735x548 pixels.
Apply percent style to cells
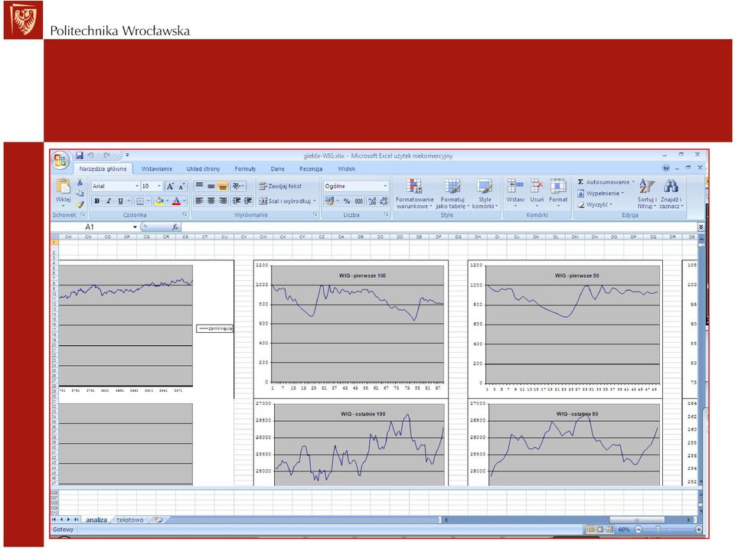[347, 201]
